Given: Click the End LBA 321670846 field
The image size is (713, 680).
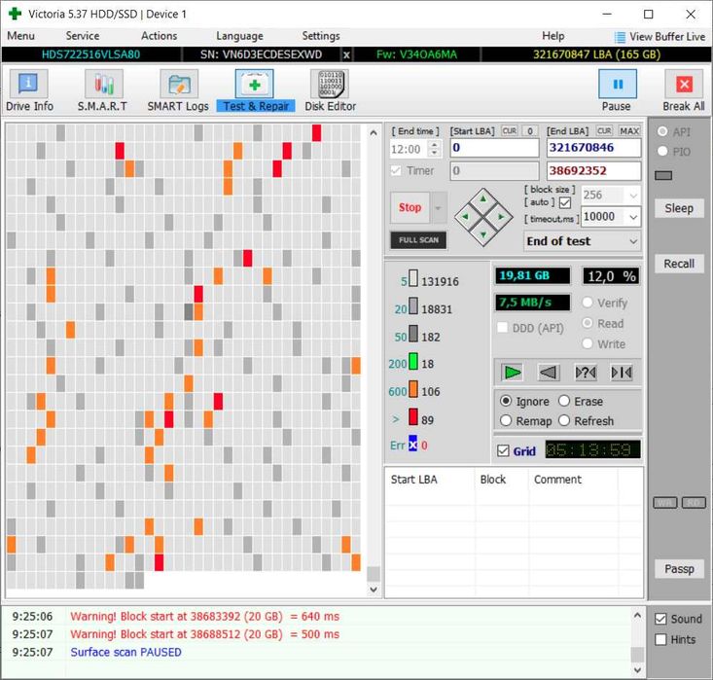Looking at the screenshot, I should click(x=593, y=148).
